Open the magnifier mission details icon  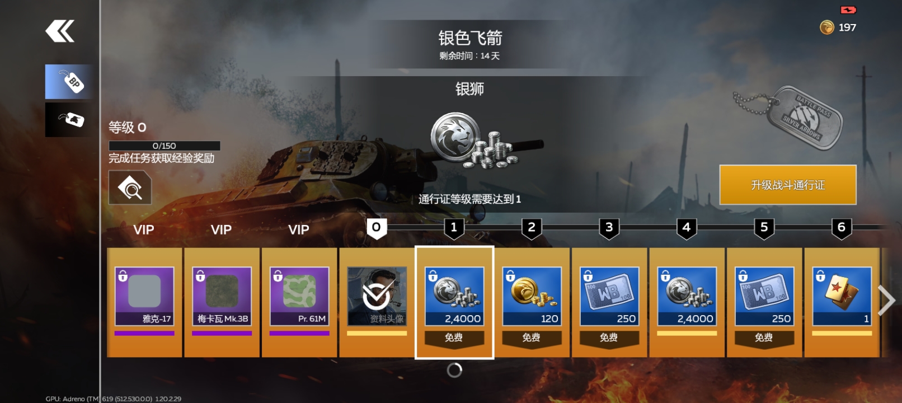point(130,188)
